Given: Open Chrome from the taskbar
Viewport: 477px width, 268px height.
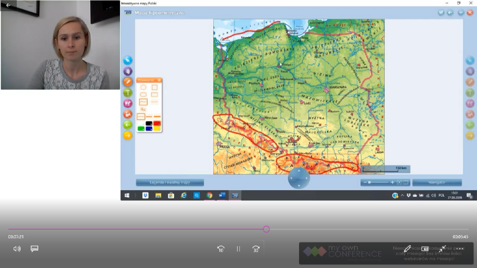Looking at the screenshot, I should coord(209,196).
